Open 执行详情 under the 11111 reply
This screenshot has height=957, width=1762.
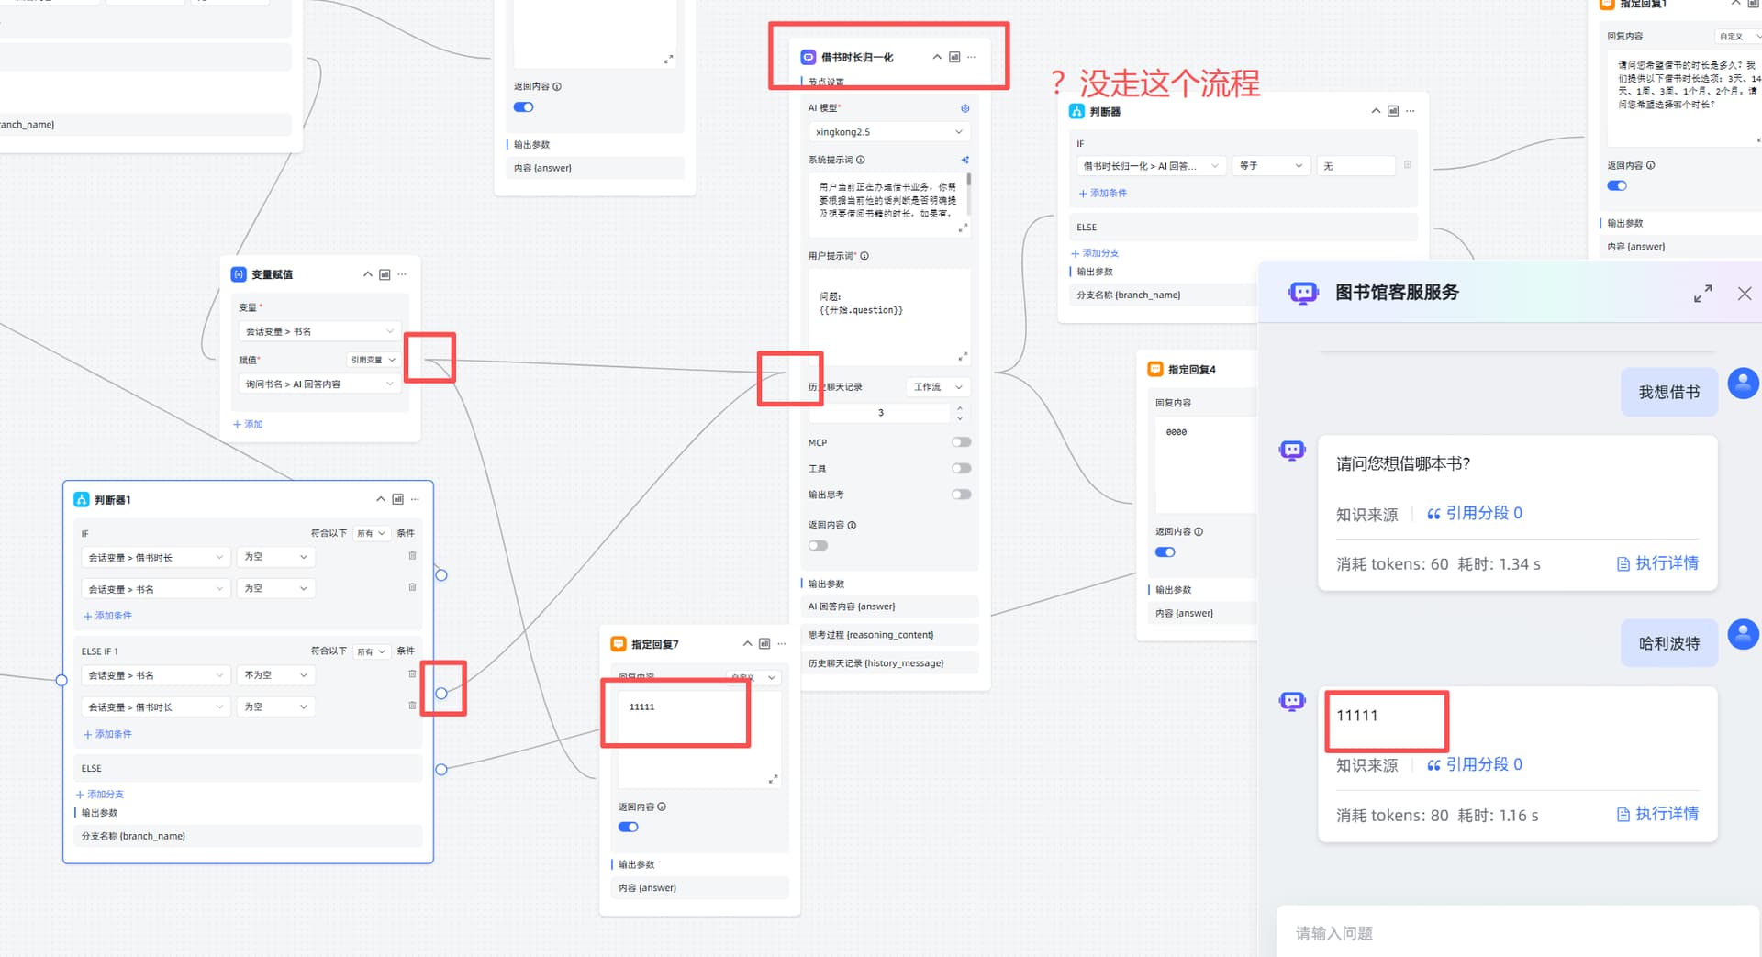point(1657,814)
